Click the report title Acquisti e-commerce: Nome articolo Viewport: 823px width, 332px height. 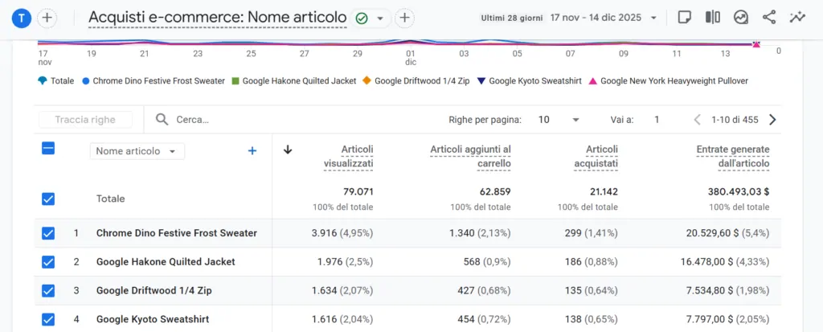(x=217, y=18)
